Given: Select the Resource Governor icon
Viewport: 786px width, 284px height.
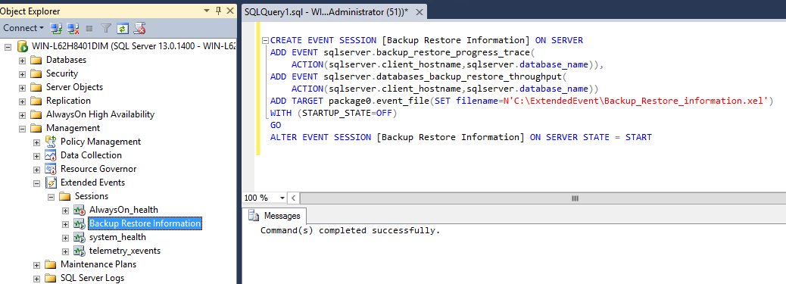Looking at the screenshot, I should point(51,169).
